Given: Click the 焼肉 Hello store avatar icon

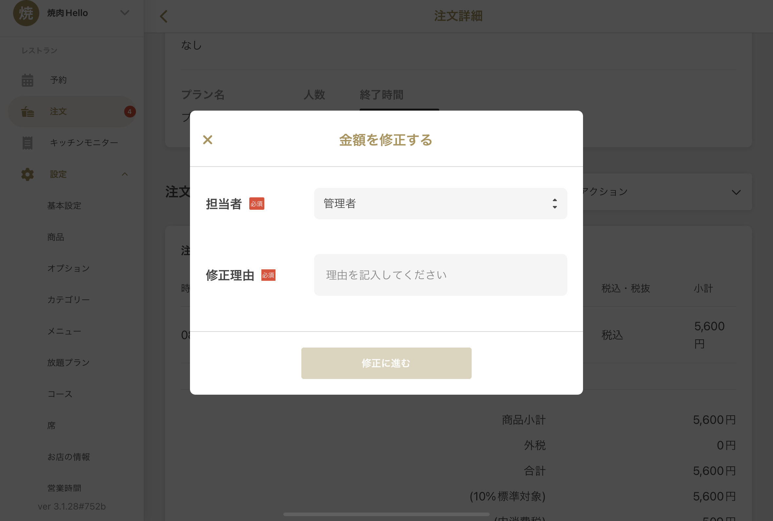Looking at the screenshot, I should click(x=26, y=13).
